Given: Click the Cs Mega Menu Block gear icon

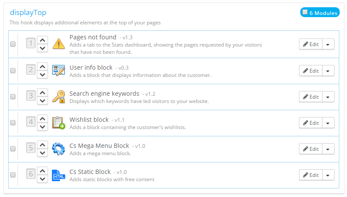Looking at the screenshot, I should (58, 149).
